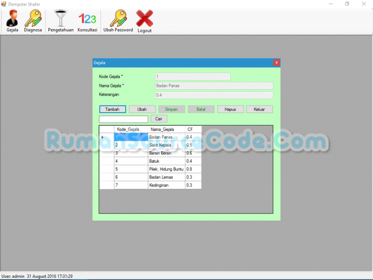
Task: Click the Kode Gejala input field
Action: (x=193, y=76)
